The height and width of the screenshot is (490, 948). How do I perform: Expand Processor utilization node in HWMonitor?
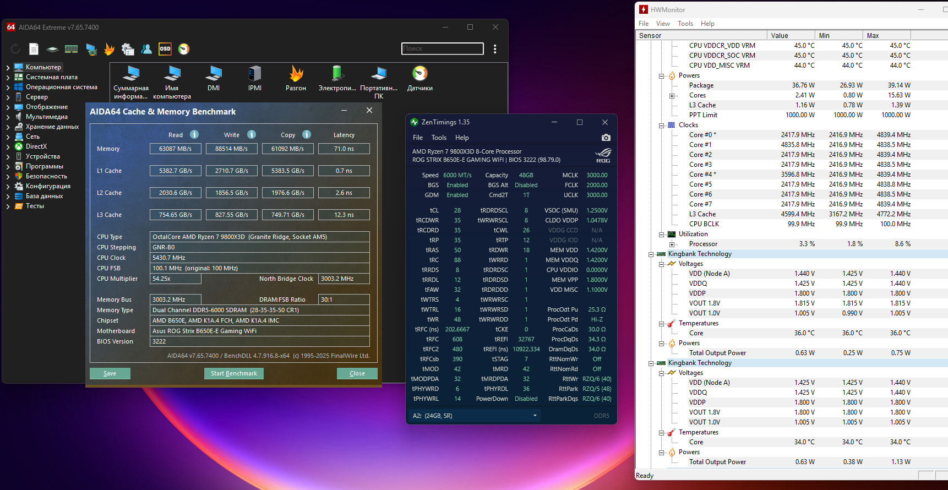click(672, 244)
